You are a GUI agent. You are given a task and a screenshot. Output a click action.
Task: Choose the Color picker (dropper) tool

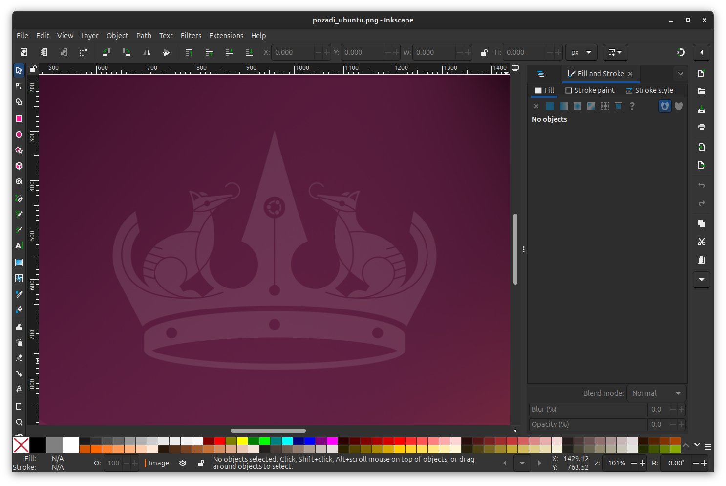tap(19, 294)
